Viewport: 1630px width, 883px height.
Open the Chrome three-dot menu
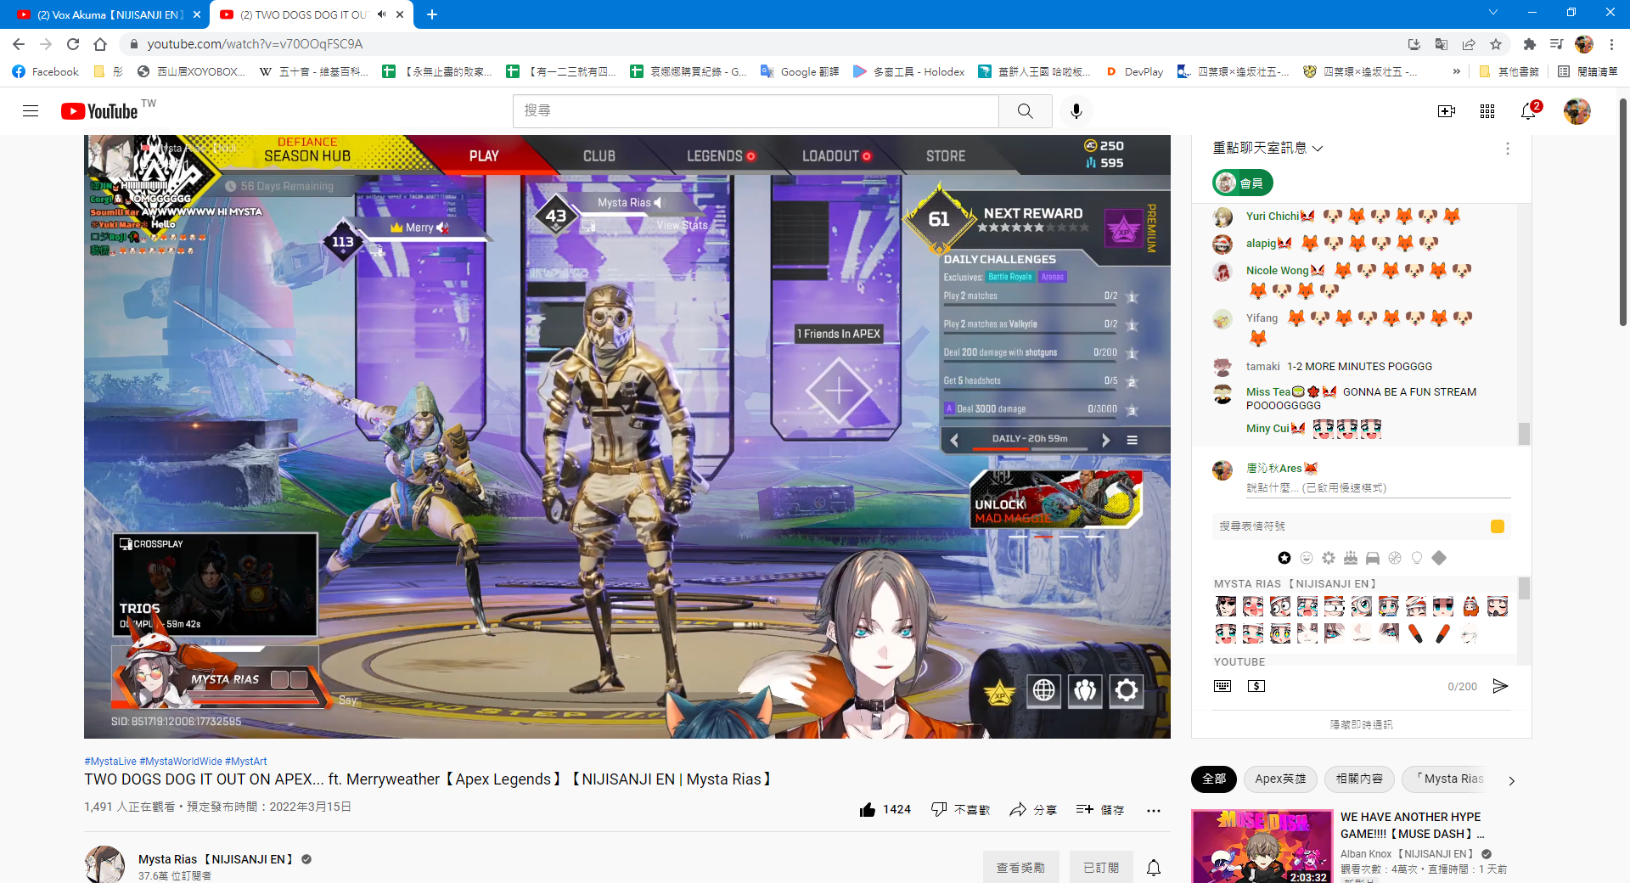coord(1611,44)
